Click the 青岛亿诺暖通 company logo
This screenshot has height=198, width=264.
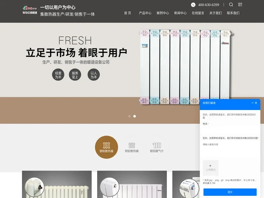click(x=30, y=10)
